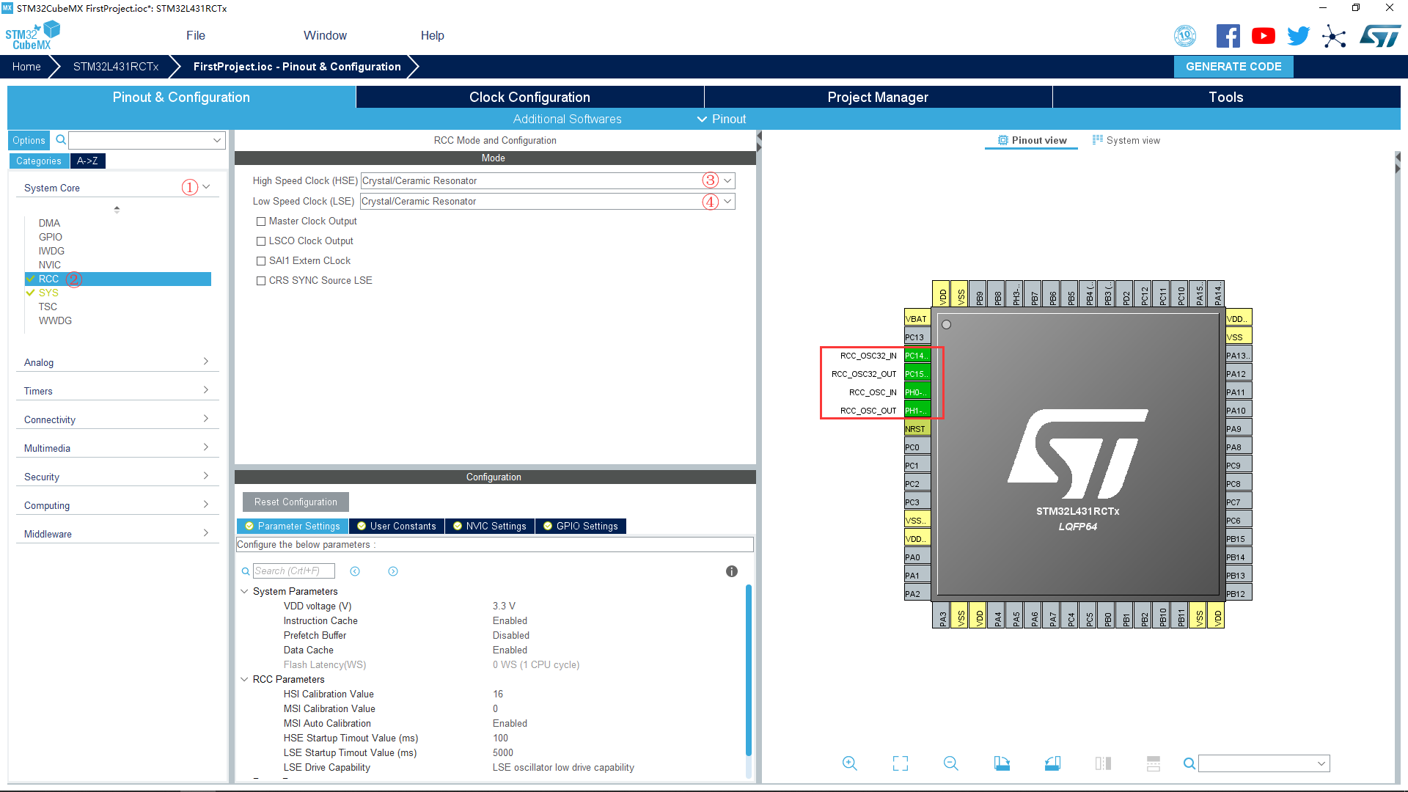Open the High Speed Clock (HSE) dropdown
The height and width of the screenshot is (792, 1408).
(727, 180)
